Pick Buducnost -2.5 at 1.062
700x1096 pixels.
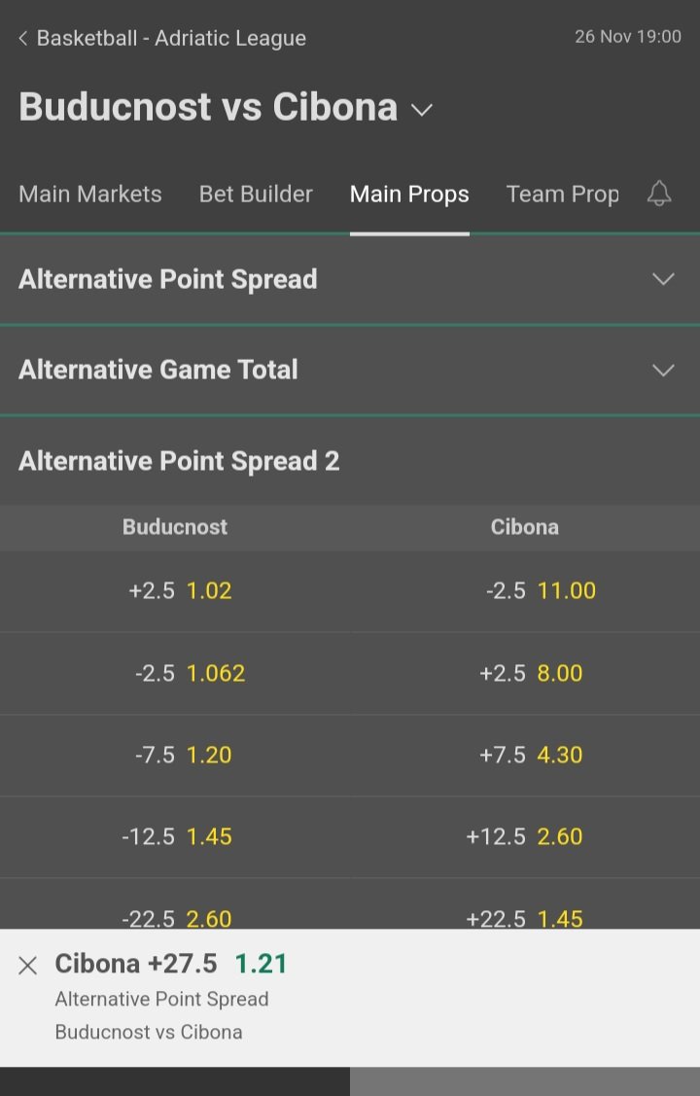click(x=175, y=674)
